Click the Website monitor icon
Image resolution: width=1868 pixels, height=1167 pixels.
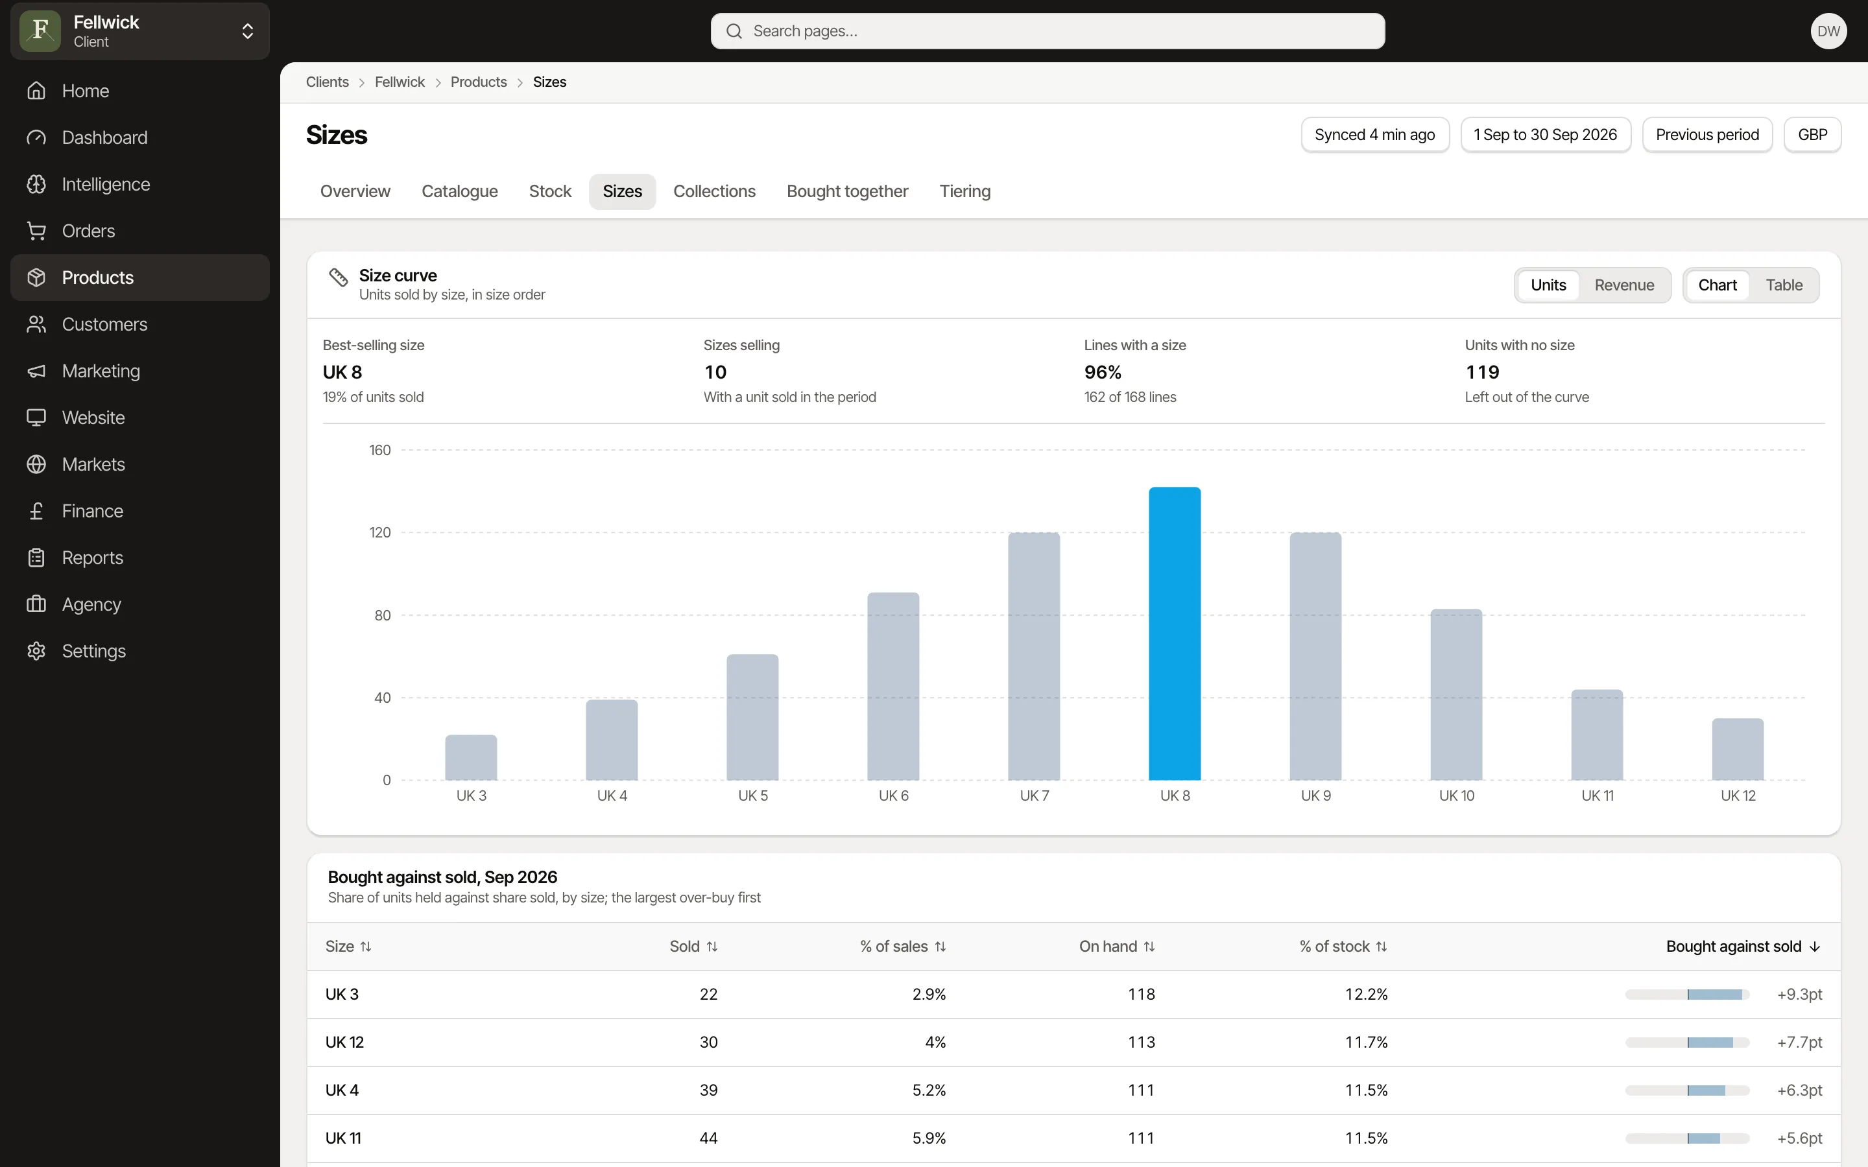coord(36,418)
